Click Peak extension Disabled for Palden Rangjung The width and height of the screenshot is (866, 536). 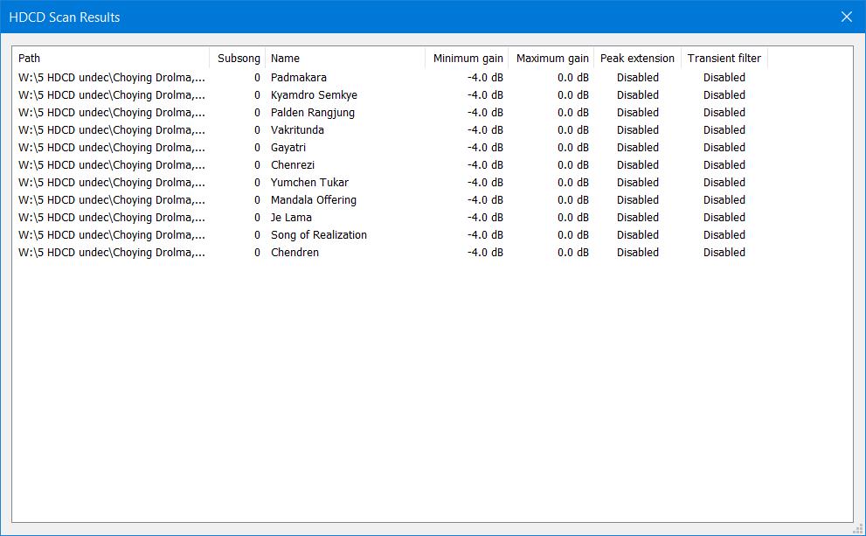tap(637, 113)
